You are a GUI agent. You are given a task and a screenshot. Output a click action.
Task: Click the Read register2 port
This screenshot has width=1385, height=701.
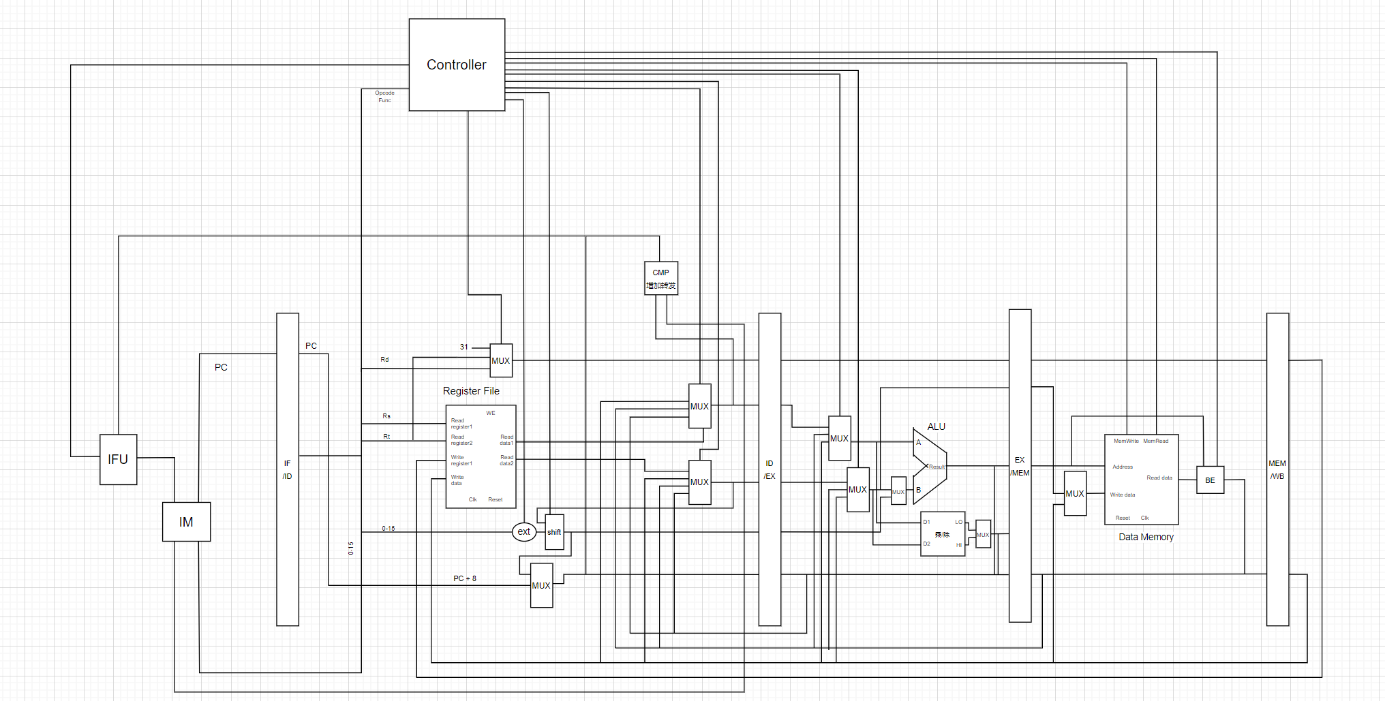tap(461, 440)
